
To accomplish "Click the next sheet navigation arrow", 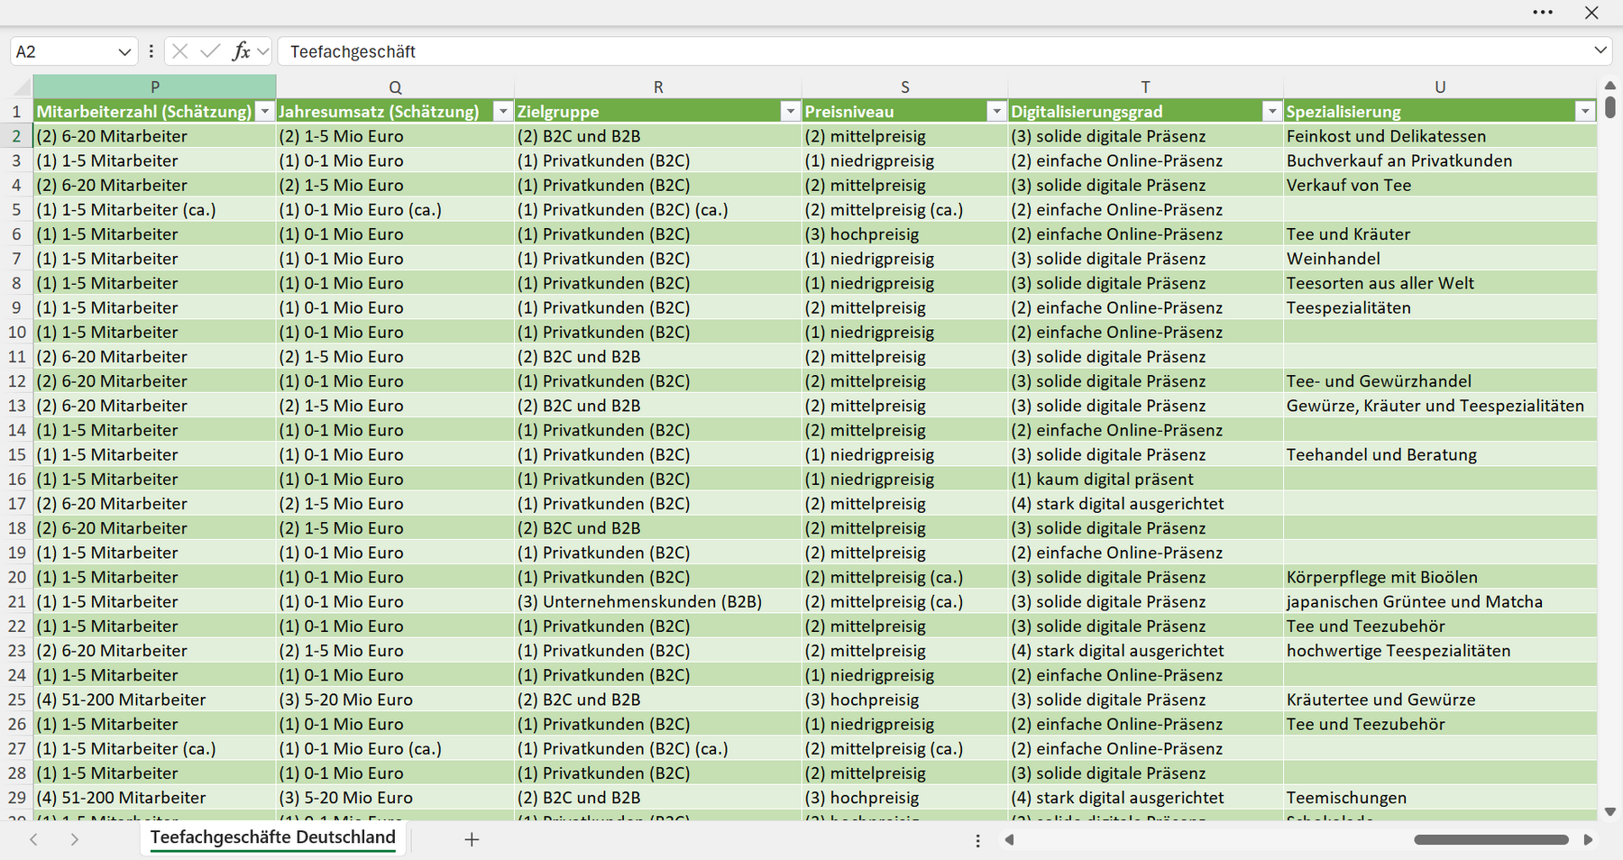I will pos(75,839).
